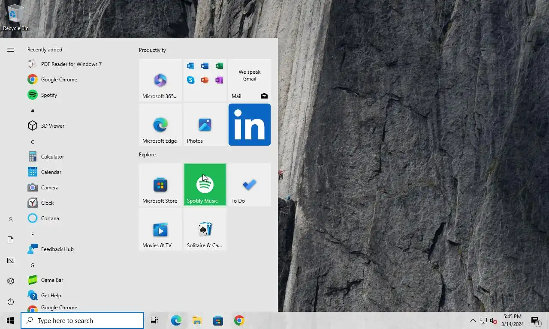Click the letter C index header

(33, 142)
